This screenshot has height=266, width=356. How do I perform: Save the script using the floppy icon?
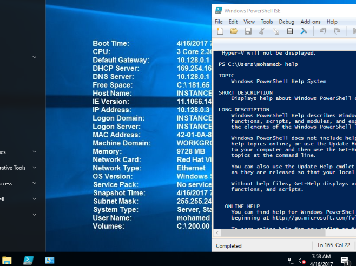(x=248, y=31)
